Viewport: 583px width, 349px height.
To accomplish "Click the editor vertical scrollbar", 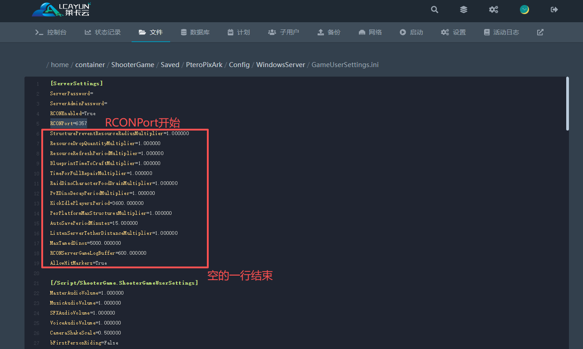I will click(567, 103).
